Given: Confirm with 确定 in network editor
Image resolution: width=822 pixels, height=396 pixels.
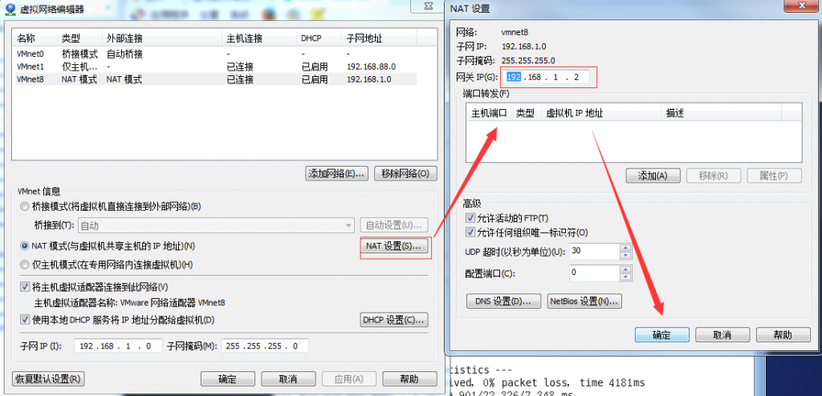Looking at the screenshot, I should coord(228,378).
